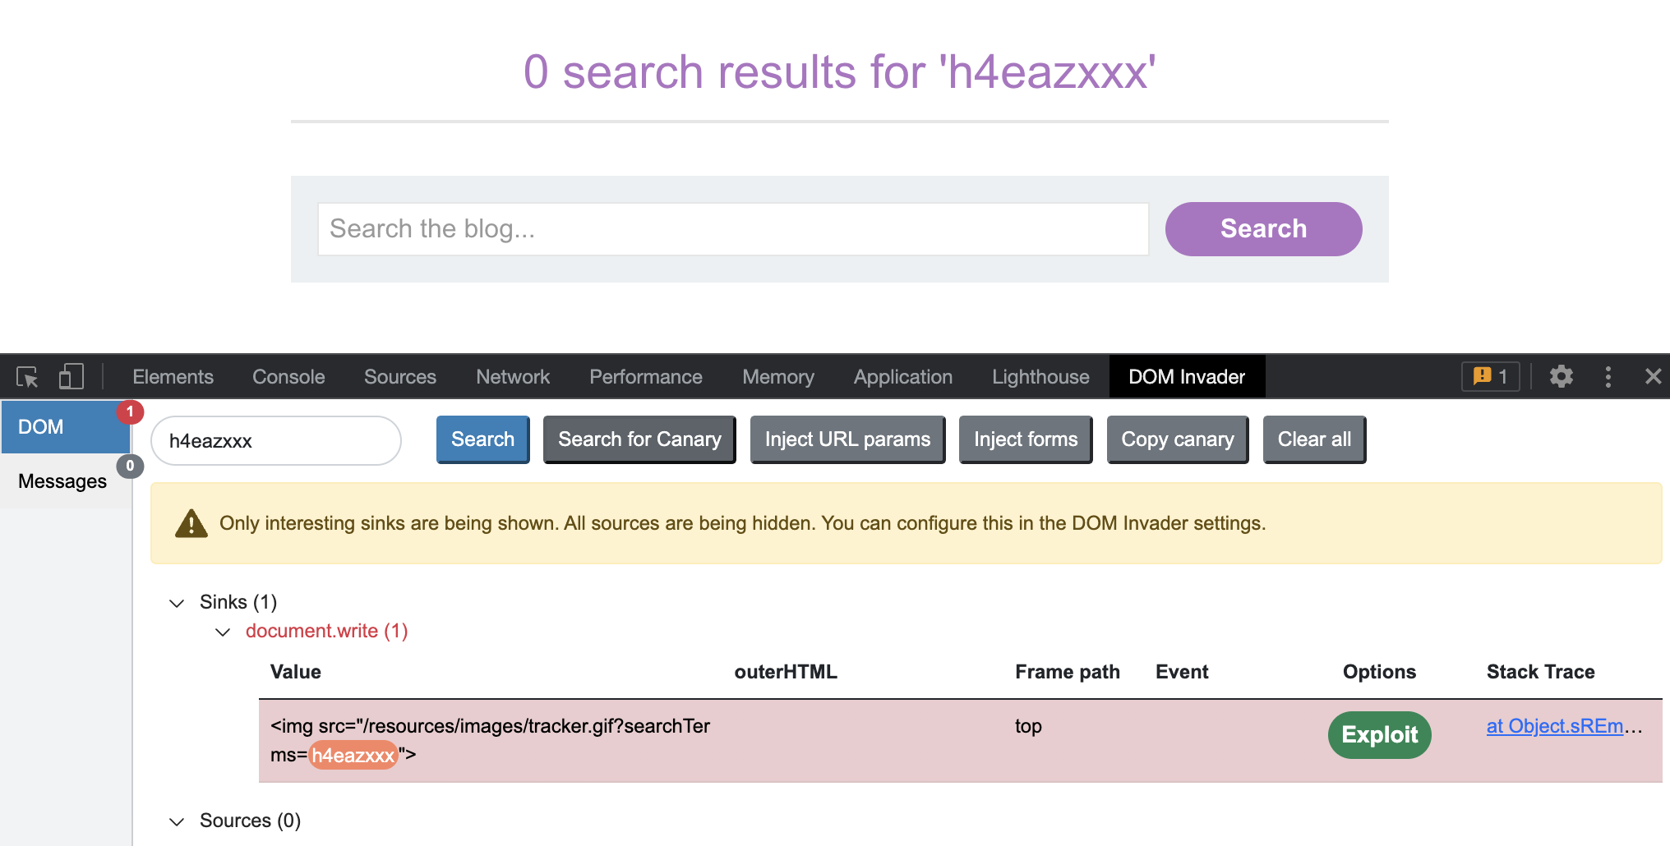This screenshot has height=846, width=1670.
Task: Expand the Sources (0) section
Action: [x=177, y=821]
